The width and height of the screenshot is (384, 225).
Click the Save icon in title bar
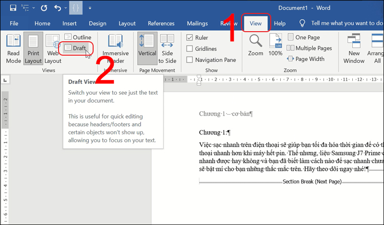click(13, 8)
